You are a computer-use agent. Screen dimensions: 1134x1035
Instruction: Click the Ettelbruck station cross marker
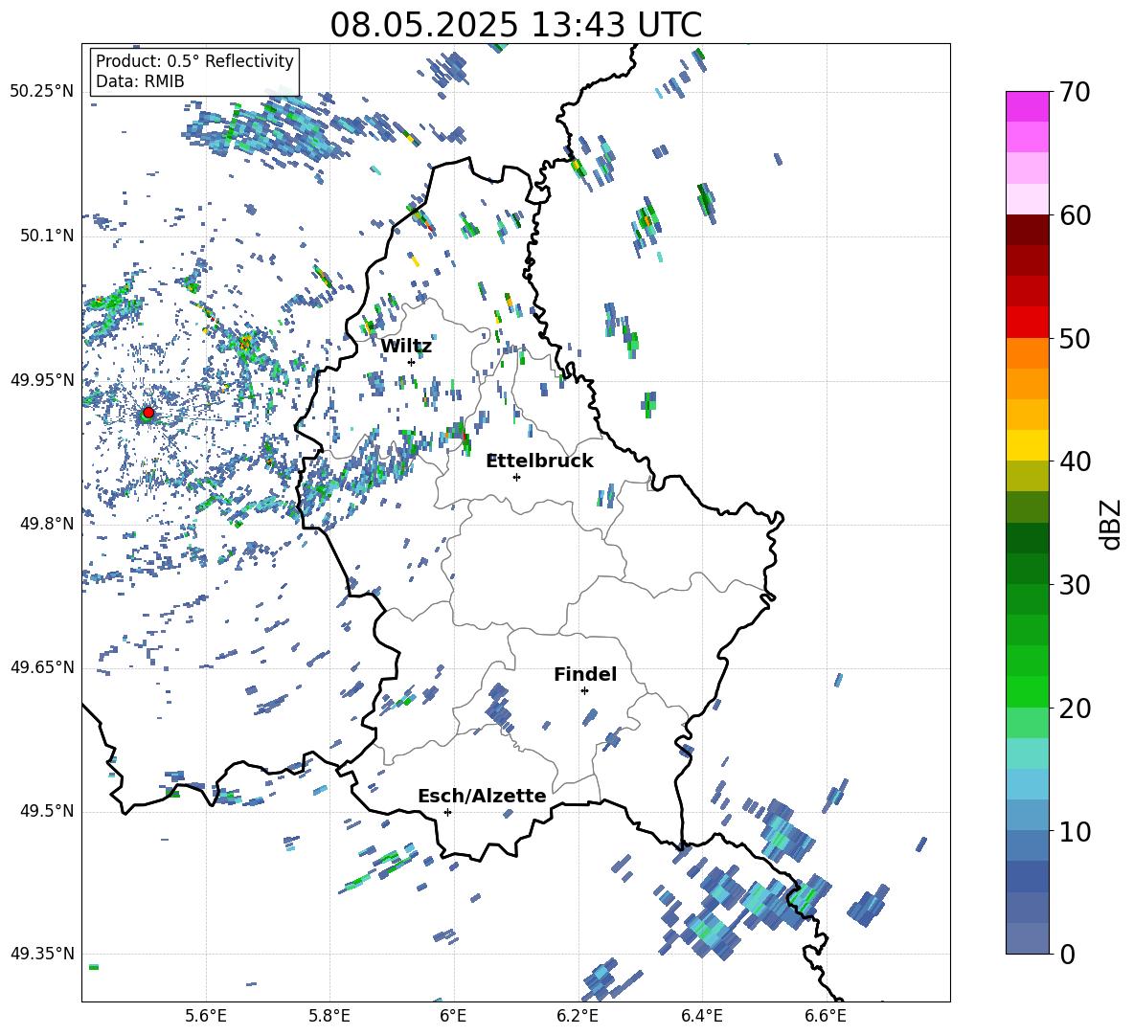pyautogui.click(x=516, y=477)
